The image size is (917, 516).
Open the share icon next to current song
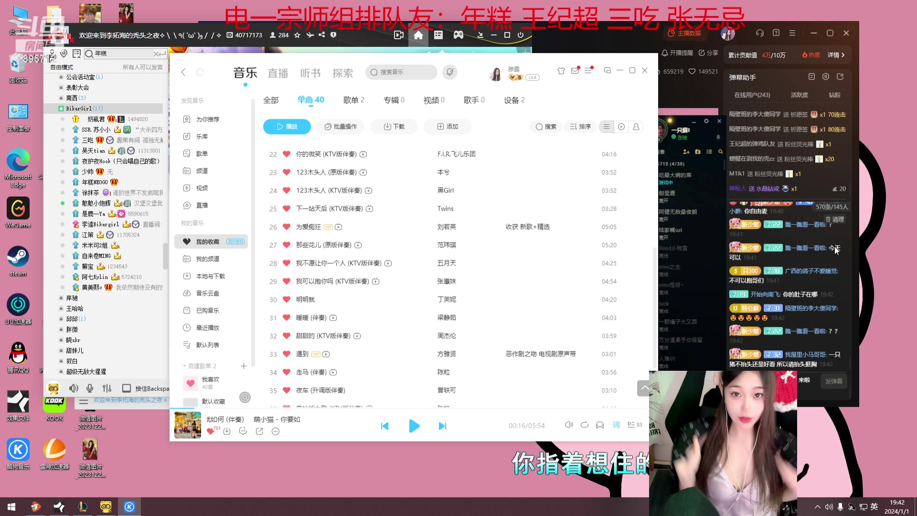(259, 431)
